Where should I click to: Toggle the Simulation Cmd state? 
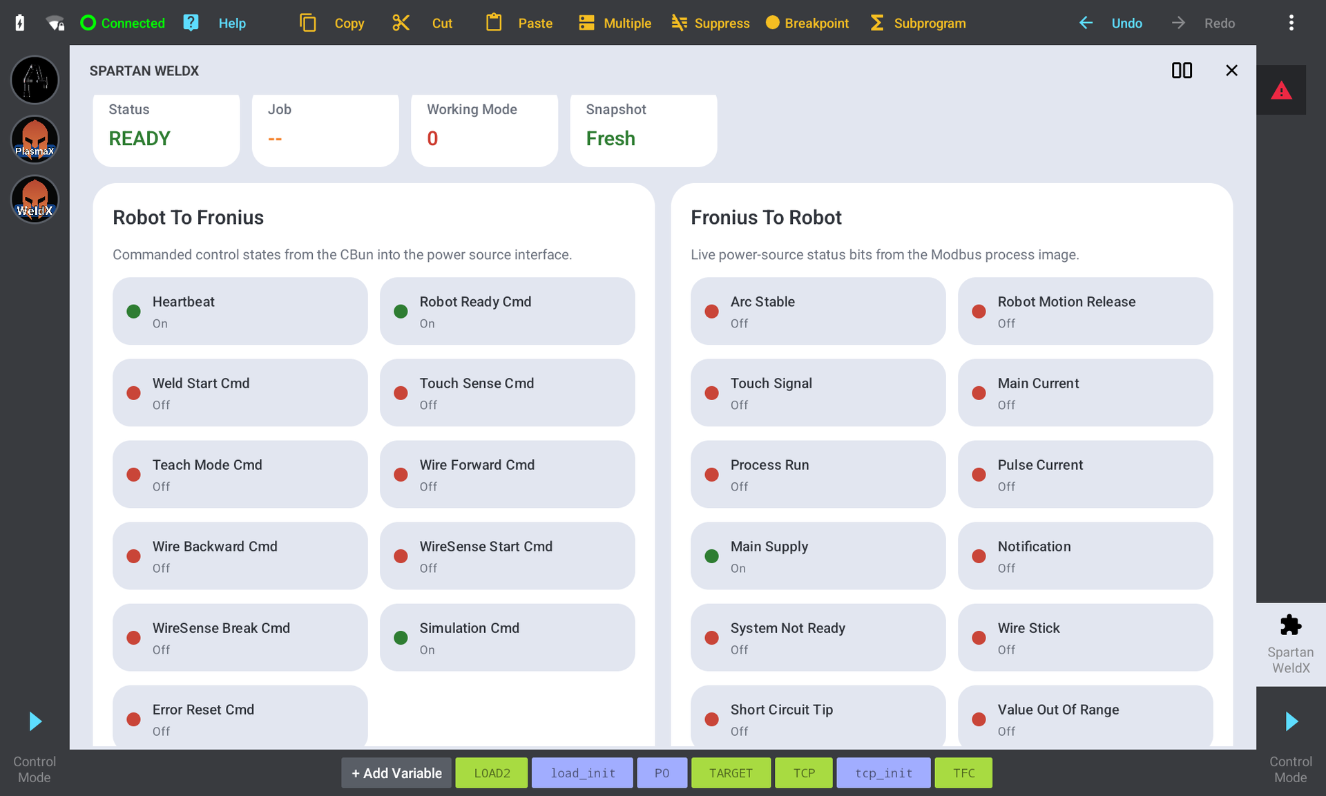coord(507,637)
